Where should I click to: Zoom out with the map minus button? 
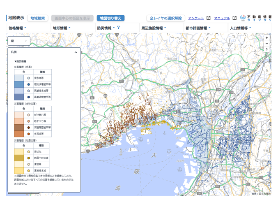tap(267, 44)
